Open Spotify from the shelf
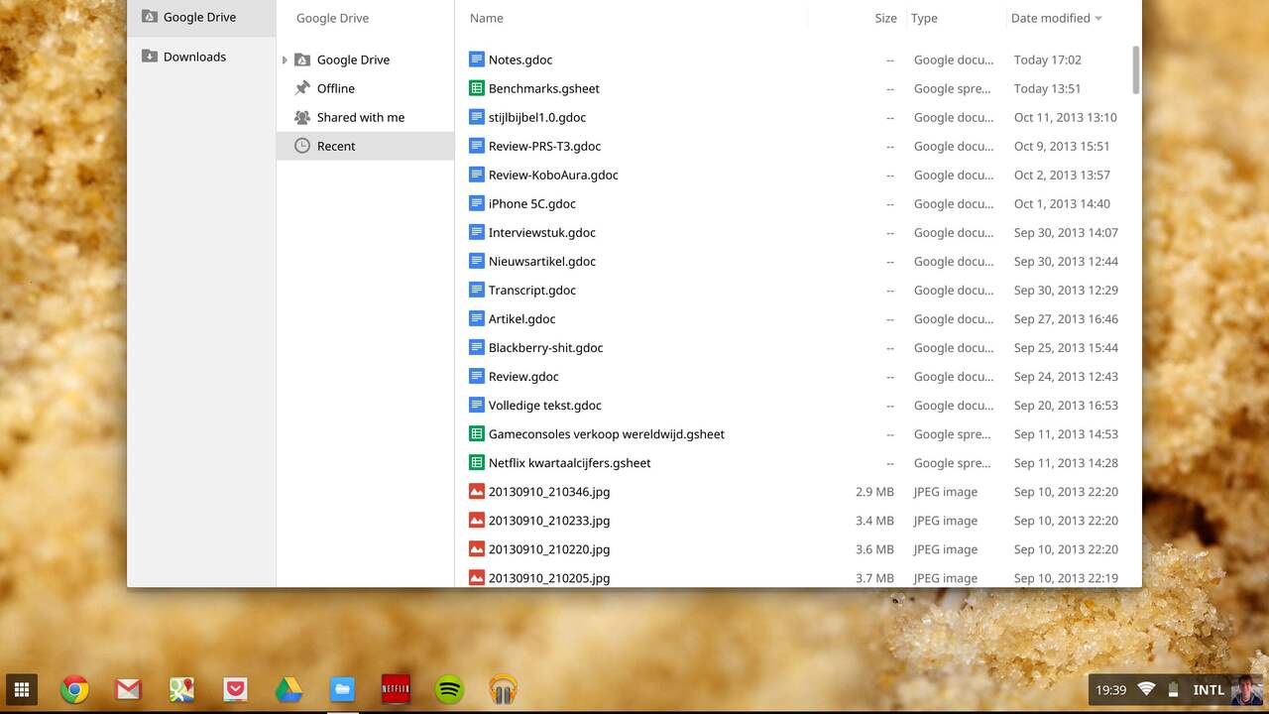Viewport: 1269px width, 714px height. (x=450, y=689)
